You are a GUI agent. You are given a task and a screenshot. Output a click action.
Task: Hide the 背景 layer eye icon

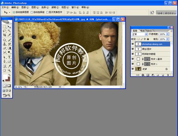coord(133,69)
